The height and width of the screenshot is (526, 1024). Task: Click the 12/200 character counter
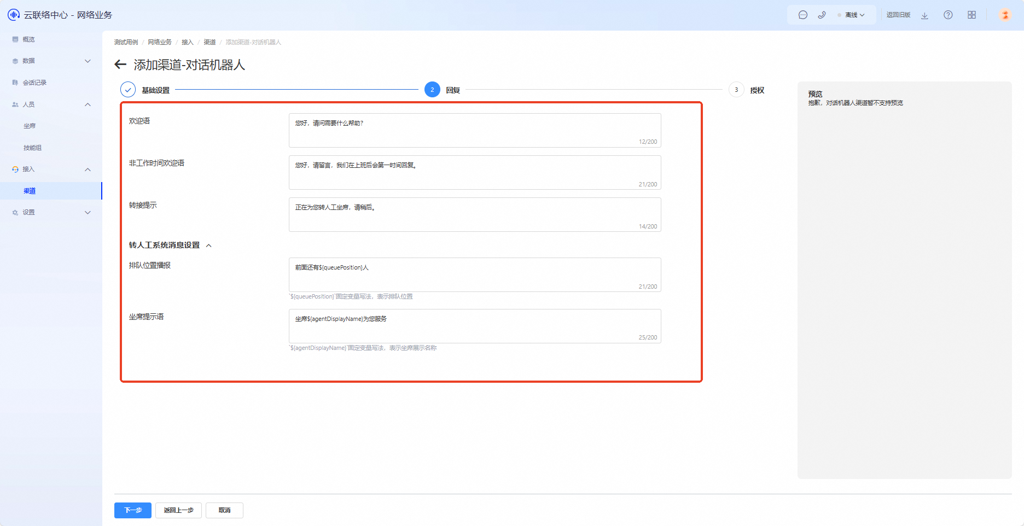point(648,142)
